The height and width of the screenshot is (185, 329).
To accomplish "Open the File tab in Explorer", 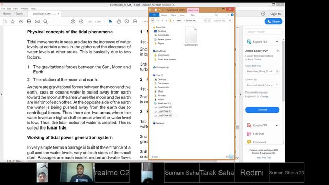I will click(154, 15).
